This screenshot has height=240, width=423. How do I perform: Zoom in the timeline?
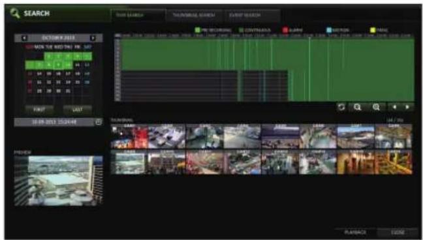376,108
